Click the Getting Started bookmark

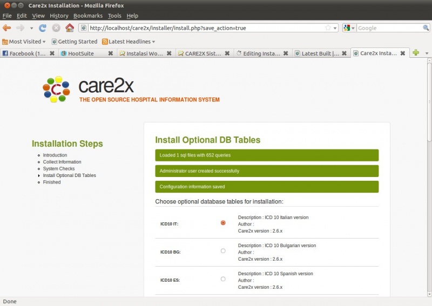tap(74, 42)
